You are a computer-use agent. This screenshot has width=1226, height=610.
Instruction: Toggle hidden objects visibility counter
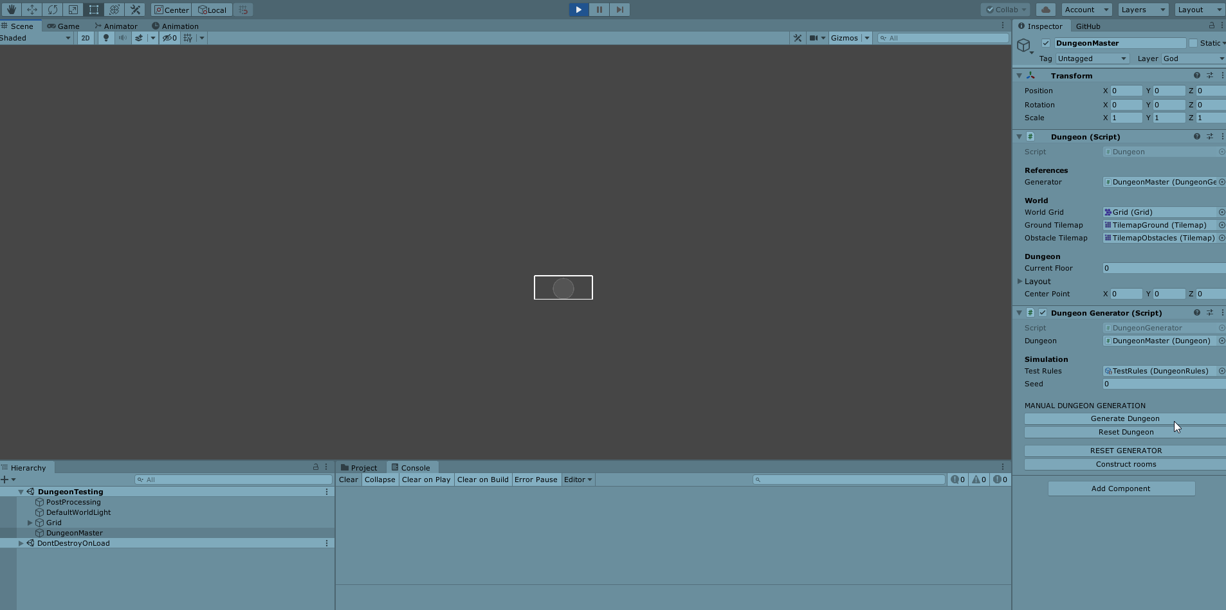tap(170, 38)
